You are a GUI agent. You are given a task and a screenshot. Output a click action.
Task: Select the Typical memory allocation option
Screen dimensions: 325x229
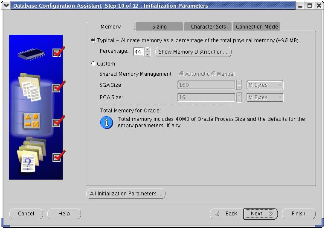pos(94,40)
